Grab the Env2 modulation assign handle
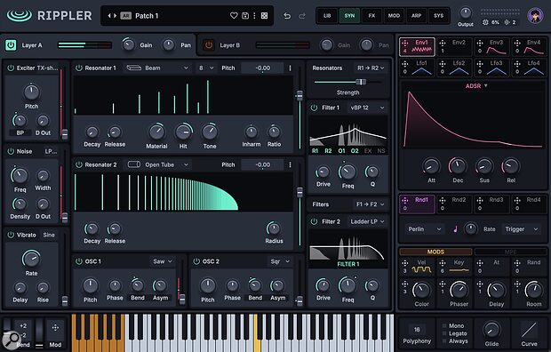The width and height of the screenshot is (551, 352). point(443,44)
